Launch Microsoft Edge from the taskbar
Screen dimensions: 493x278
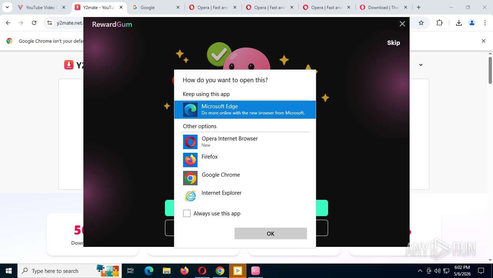[149, 271]
